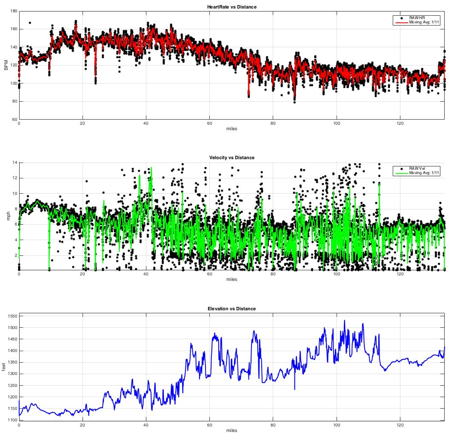Viewport: 454px width, 435px height.
Task: Click green line sample in velocity legend
Action: click(x=401, y=173)
